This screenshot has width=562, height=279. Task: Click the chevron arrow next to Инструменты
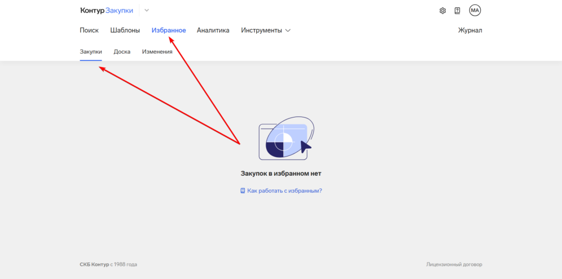pos(288,31)
